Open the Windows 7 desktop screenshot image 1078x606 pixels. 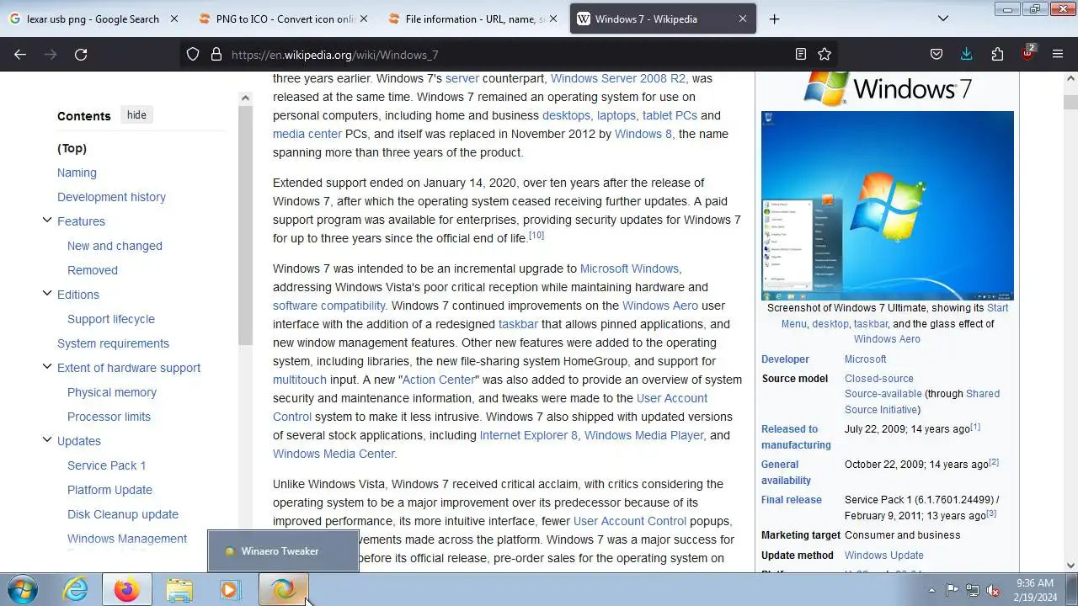point(888,205)
